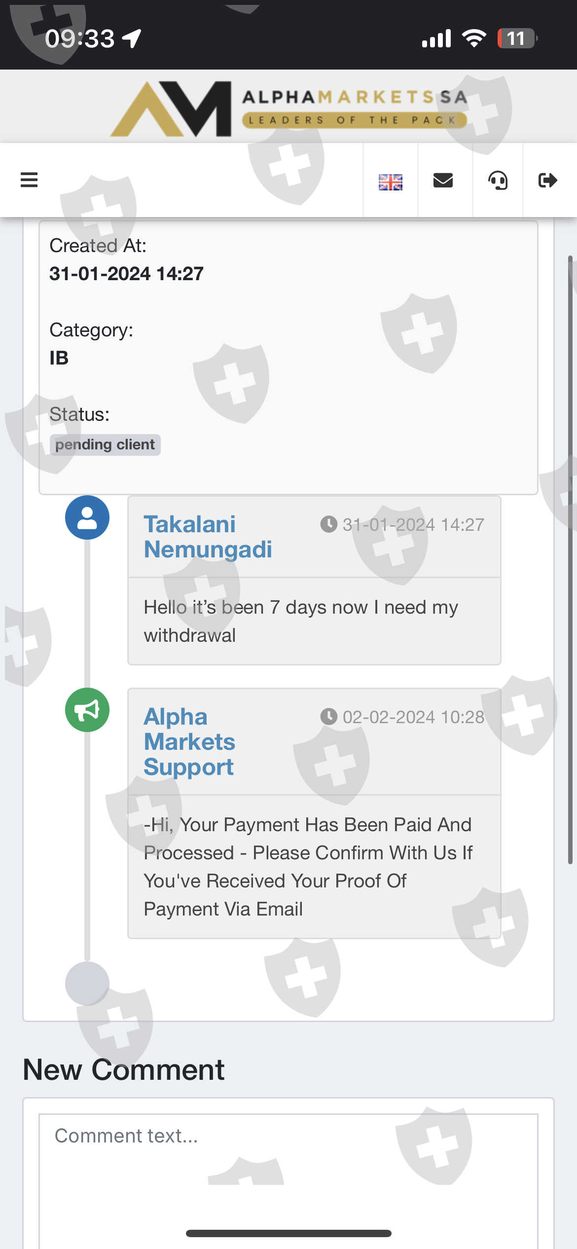577x1249 pixels.
Task: Open the hamburger navigation menu
Action: 29,180
